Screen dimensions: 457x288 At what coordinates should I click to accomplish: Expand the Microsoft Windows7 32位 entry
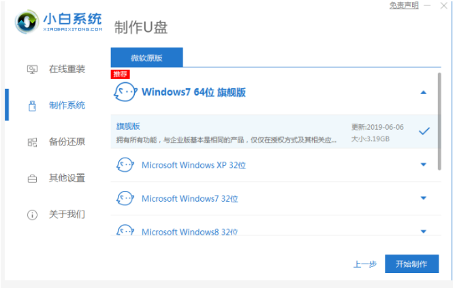point(423,198)
